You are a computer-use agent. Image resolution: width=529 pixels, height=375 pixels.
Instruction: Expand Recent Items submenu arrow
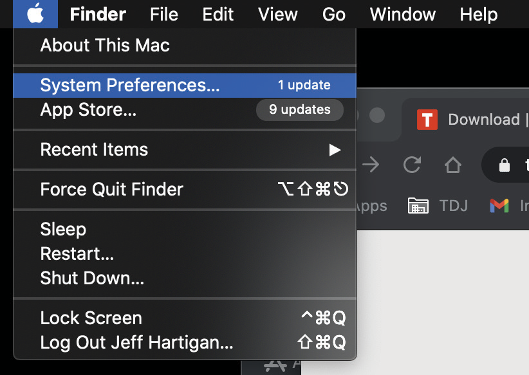(x=335, y=150)
